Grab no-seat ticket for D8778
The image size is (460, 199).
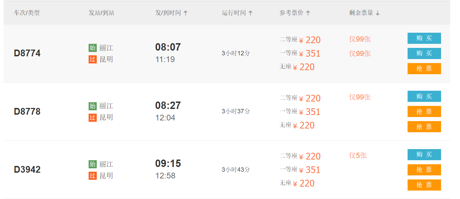pyautogui.click(x=424, y=127)
